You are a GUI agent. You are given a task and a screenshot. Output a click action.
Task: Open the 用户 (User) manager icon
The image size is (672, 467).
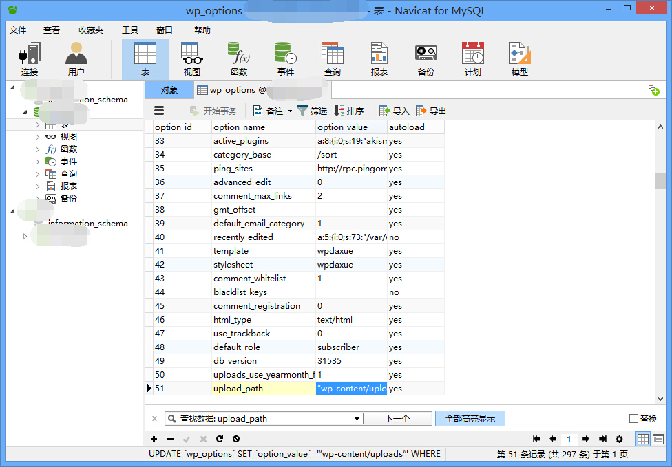click(76, 58)
